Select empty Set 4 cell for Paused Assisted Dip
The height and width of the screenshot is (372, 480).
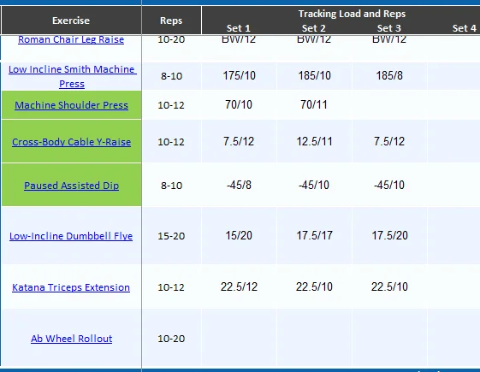(454, 185)
